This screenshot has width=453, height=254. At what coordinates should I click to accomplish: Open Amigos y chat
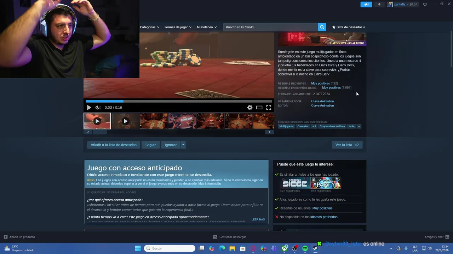pyautogui.click(x=437, y=237)
